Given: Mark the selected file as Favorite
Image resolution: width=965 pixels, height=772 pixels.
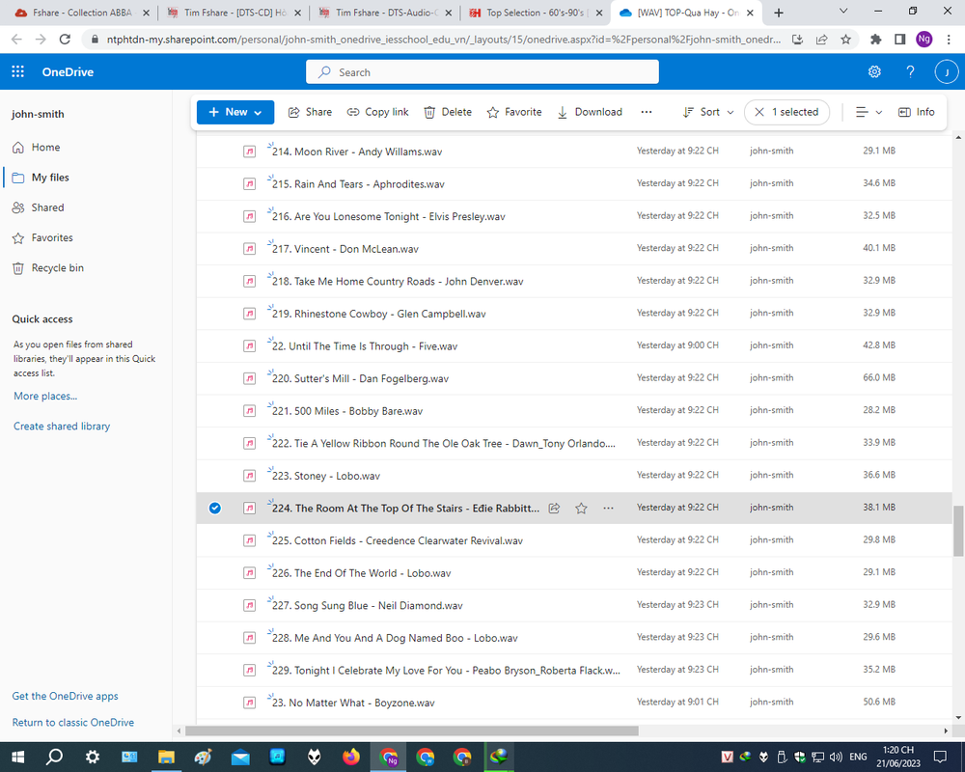Looking at the screenshot, I should point(514,112).
